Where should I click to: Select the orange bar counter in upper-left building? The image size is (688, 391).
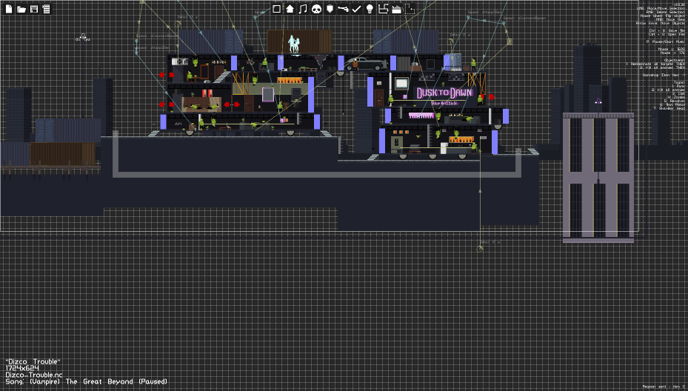point(290,80)
